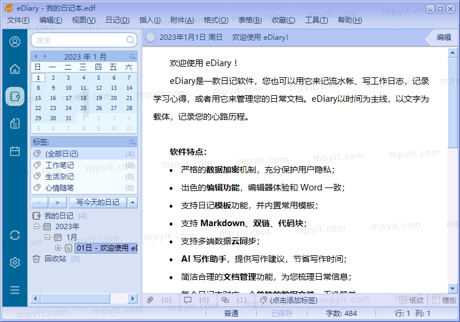460x322 pixels.
Task: Click 写今天的日记 button
Action: pyautogui.click(x=98, y=202)
